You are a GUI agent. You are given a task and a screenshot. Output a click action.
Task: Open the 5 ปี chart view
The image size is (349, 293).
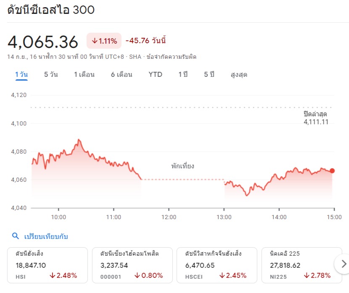209,75
